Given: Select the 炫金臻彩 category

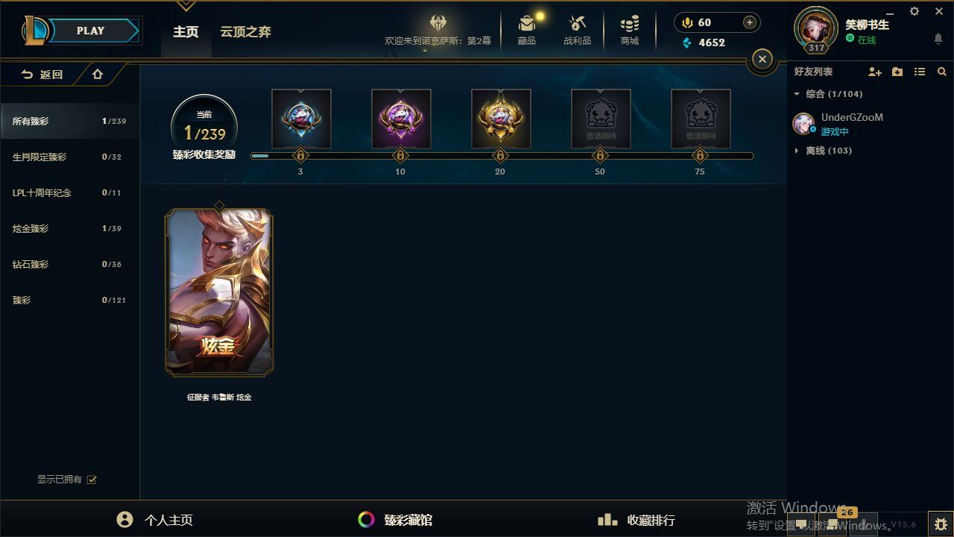Looking at the screenshot, I should pos(69,228).
